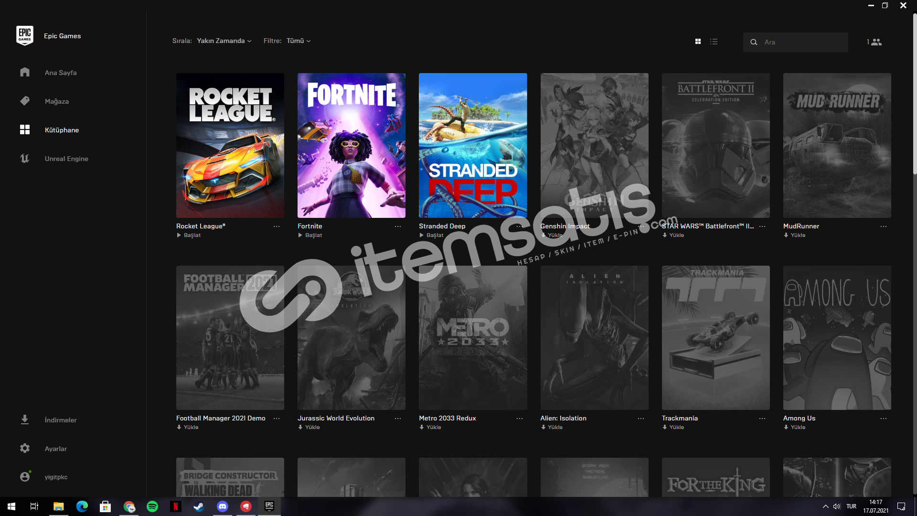Install Metro 2033 Redux via Yükle
This screenshot has height=516, width=917.
tap(430, 427)
